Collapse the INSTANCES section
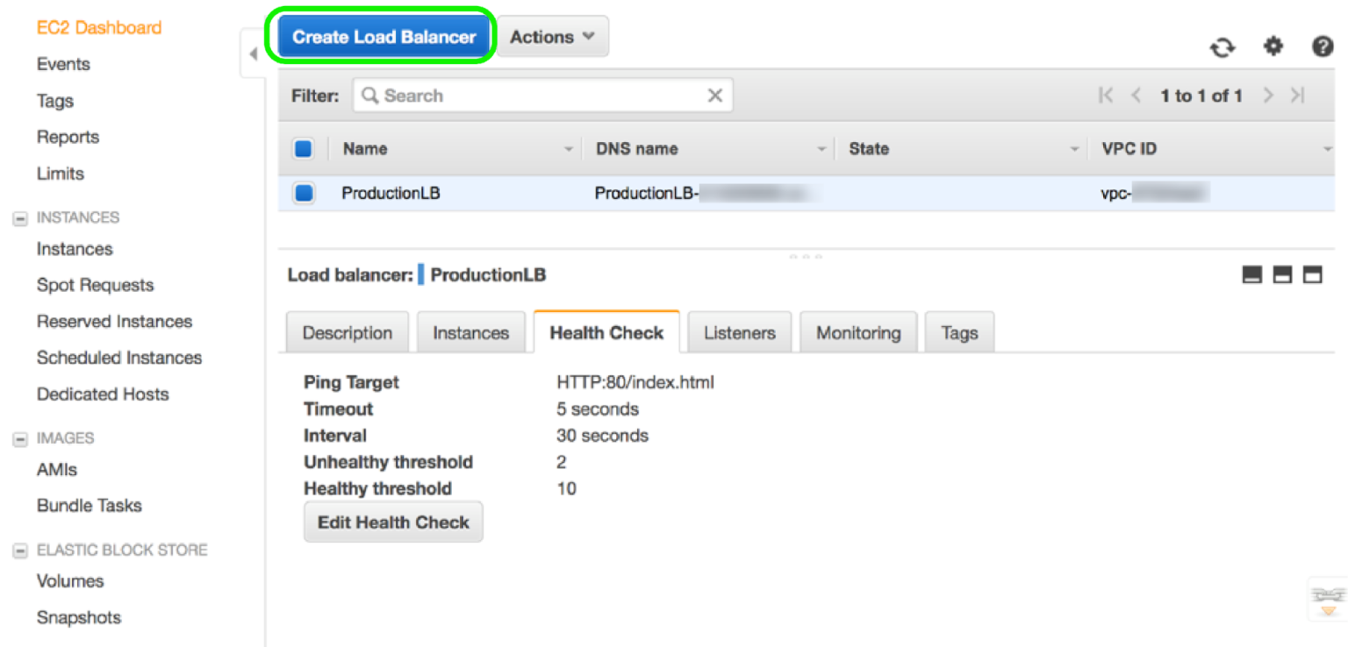The width and height of the screenshot is (1348, 647). coord(19,217)
